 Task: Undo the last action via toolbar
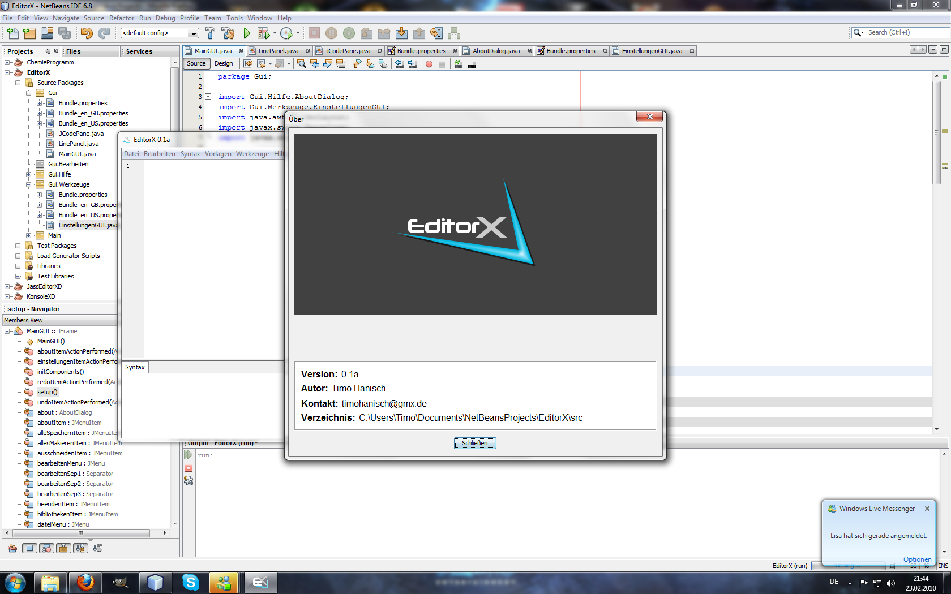click(x=87, y=33)
